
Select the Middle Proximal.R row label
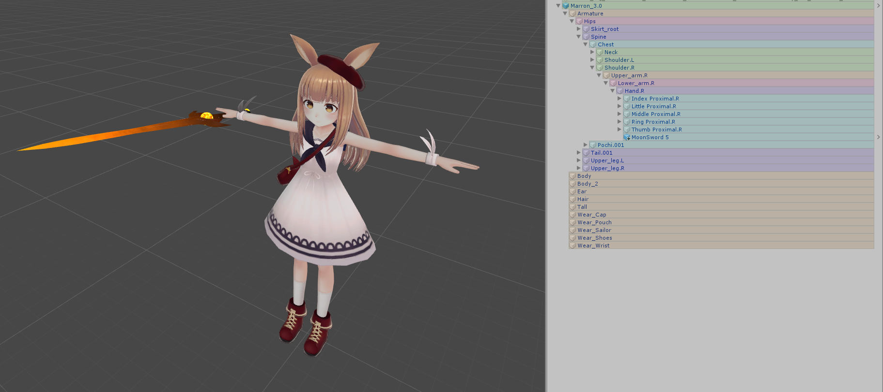pyautogui.click(x=656, y=114)
